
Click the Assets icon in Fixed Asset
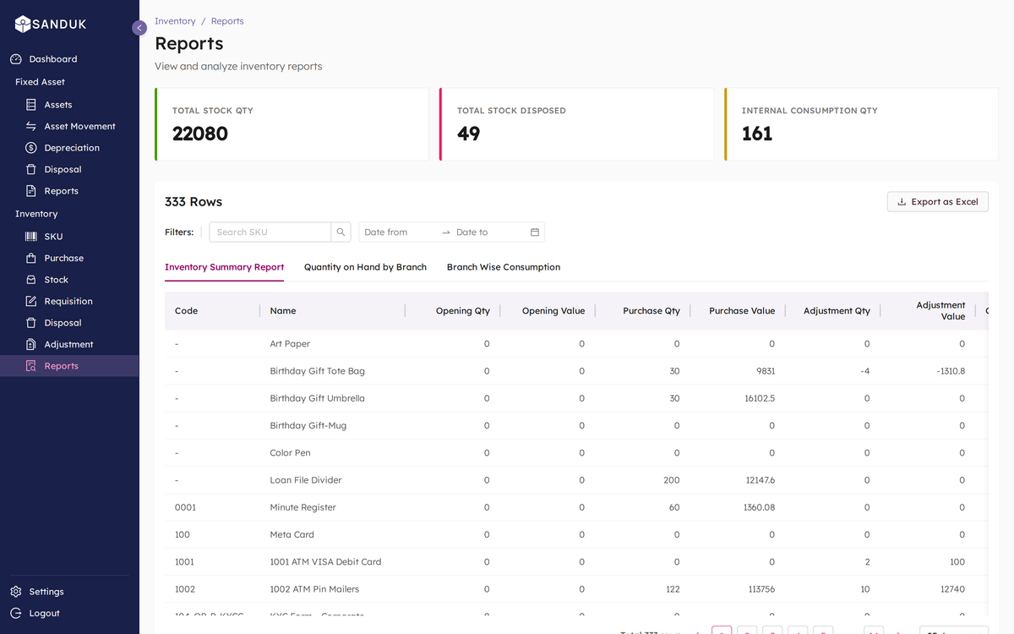pyautogui.click(x=31, y=105)
